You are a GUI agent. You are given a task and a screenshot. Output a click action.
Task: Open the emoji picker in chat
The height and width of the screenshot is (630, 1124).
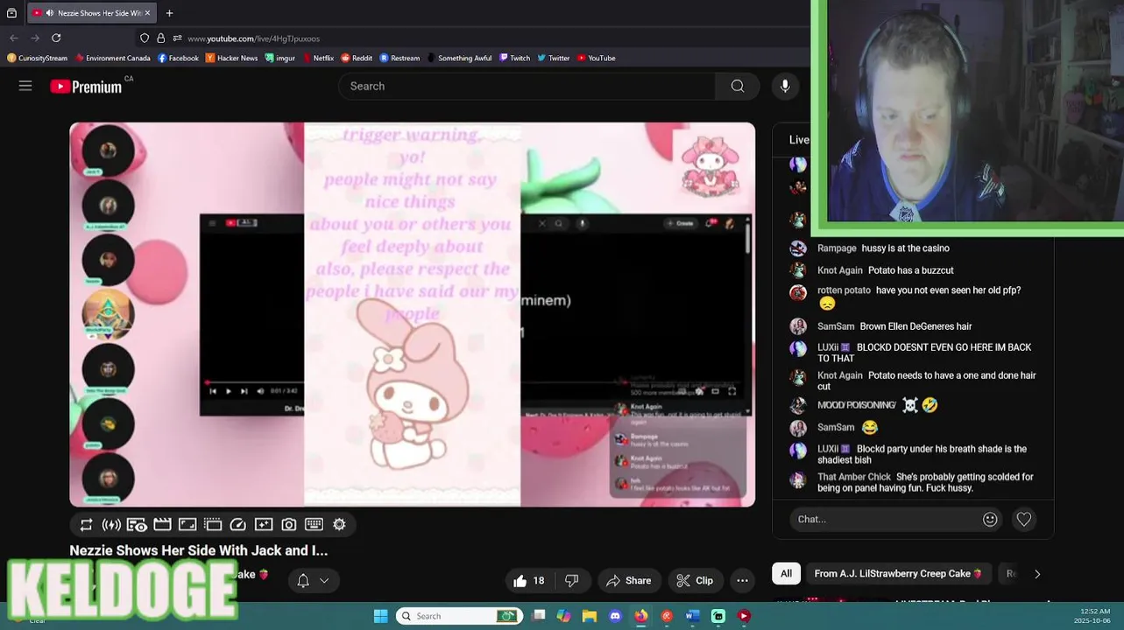point(990,519)
